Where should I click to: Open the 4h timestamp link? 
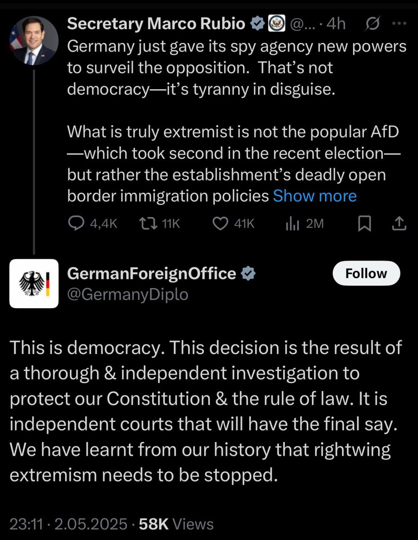tap(337, 23)
